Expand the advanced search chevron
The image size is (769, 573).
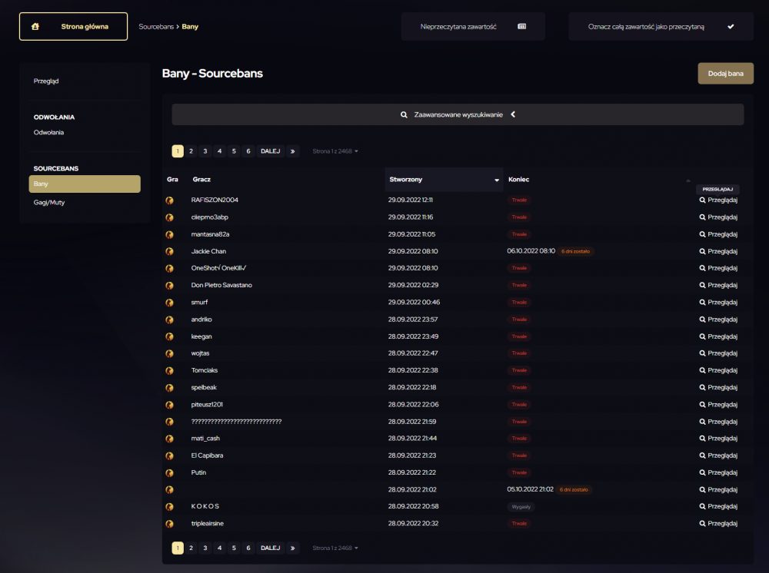[513, 114]
